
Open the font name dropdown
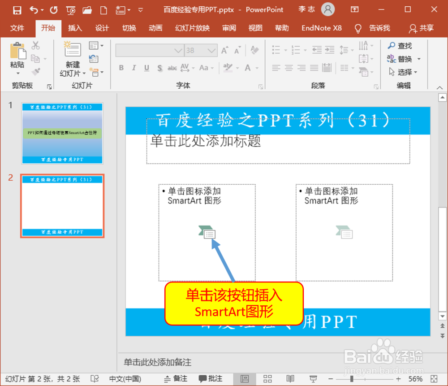click(178, 51)
